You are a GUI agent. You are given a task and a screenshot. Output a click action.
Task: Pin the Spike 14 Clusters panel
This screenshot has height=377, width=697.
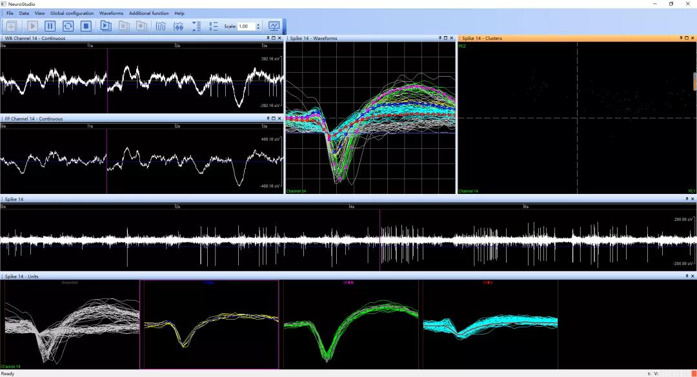pos(681,38)
